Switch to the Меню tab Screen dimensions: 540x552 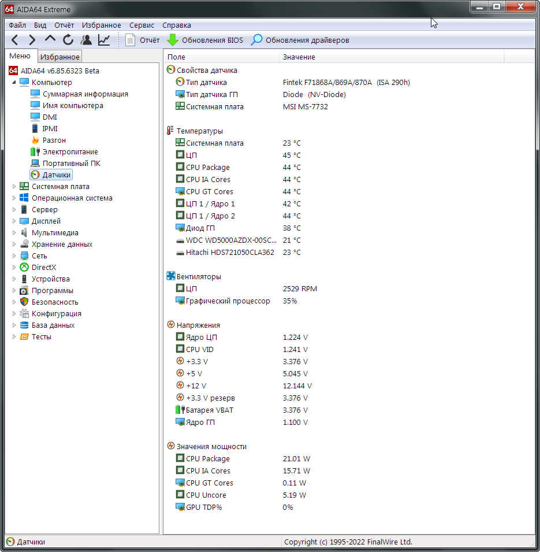[20, 56]
